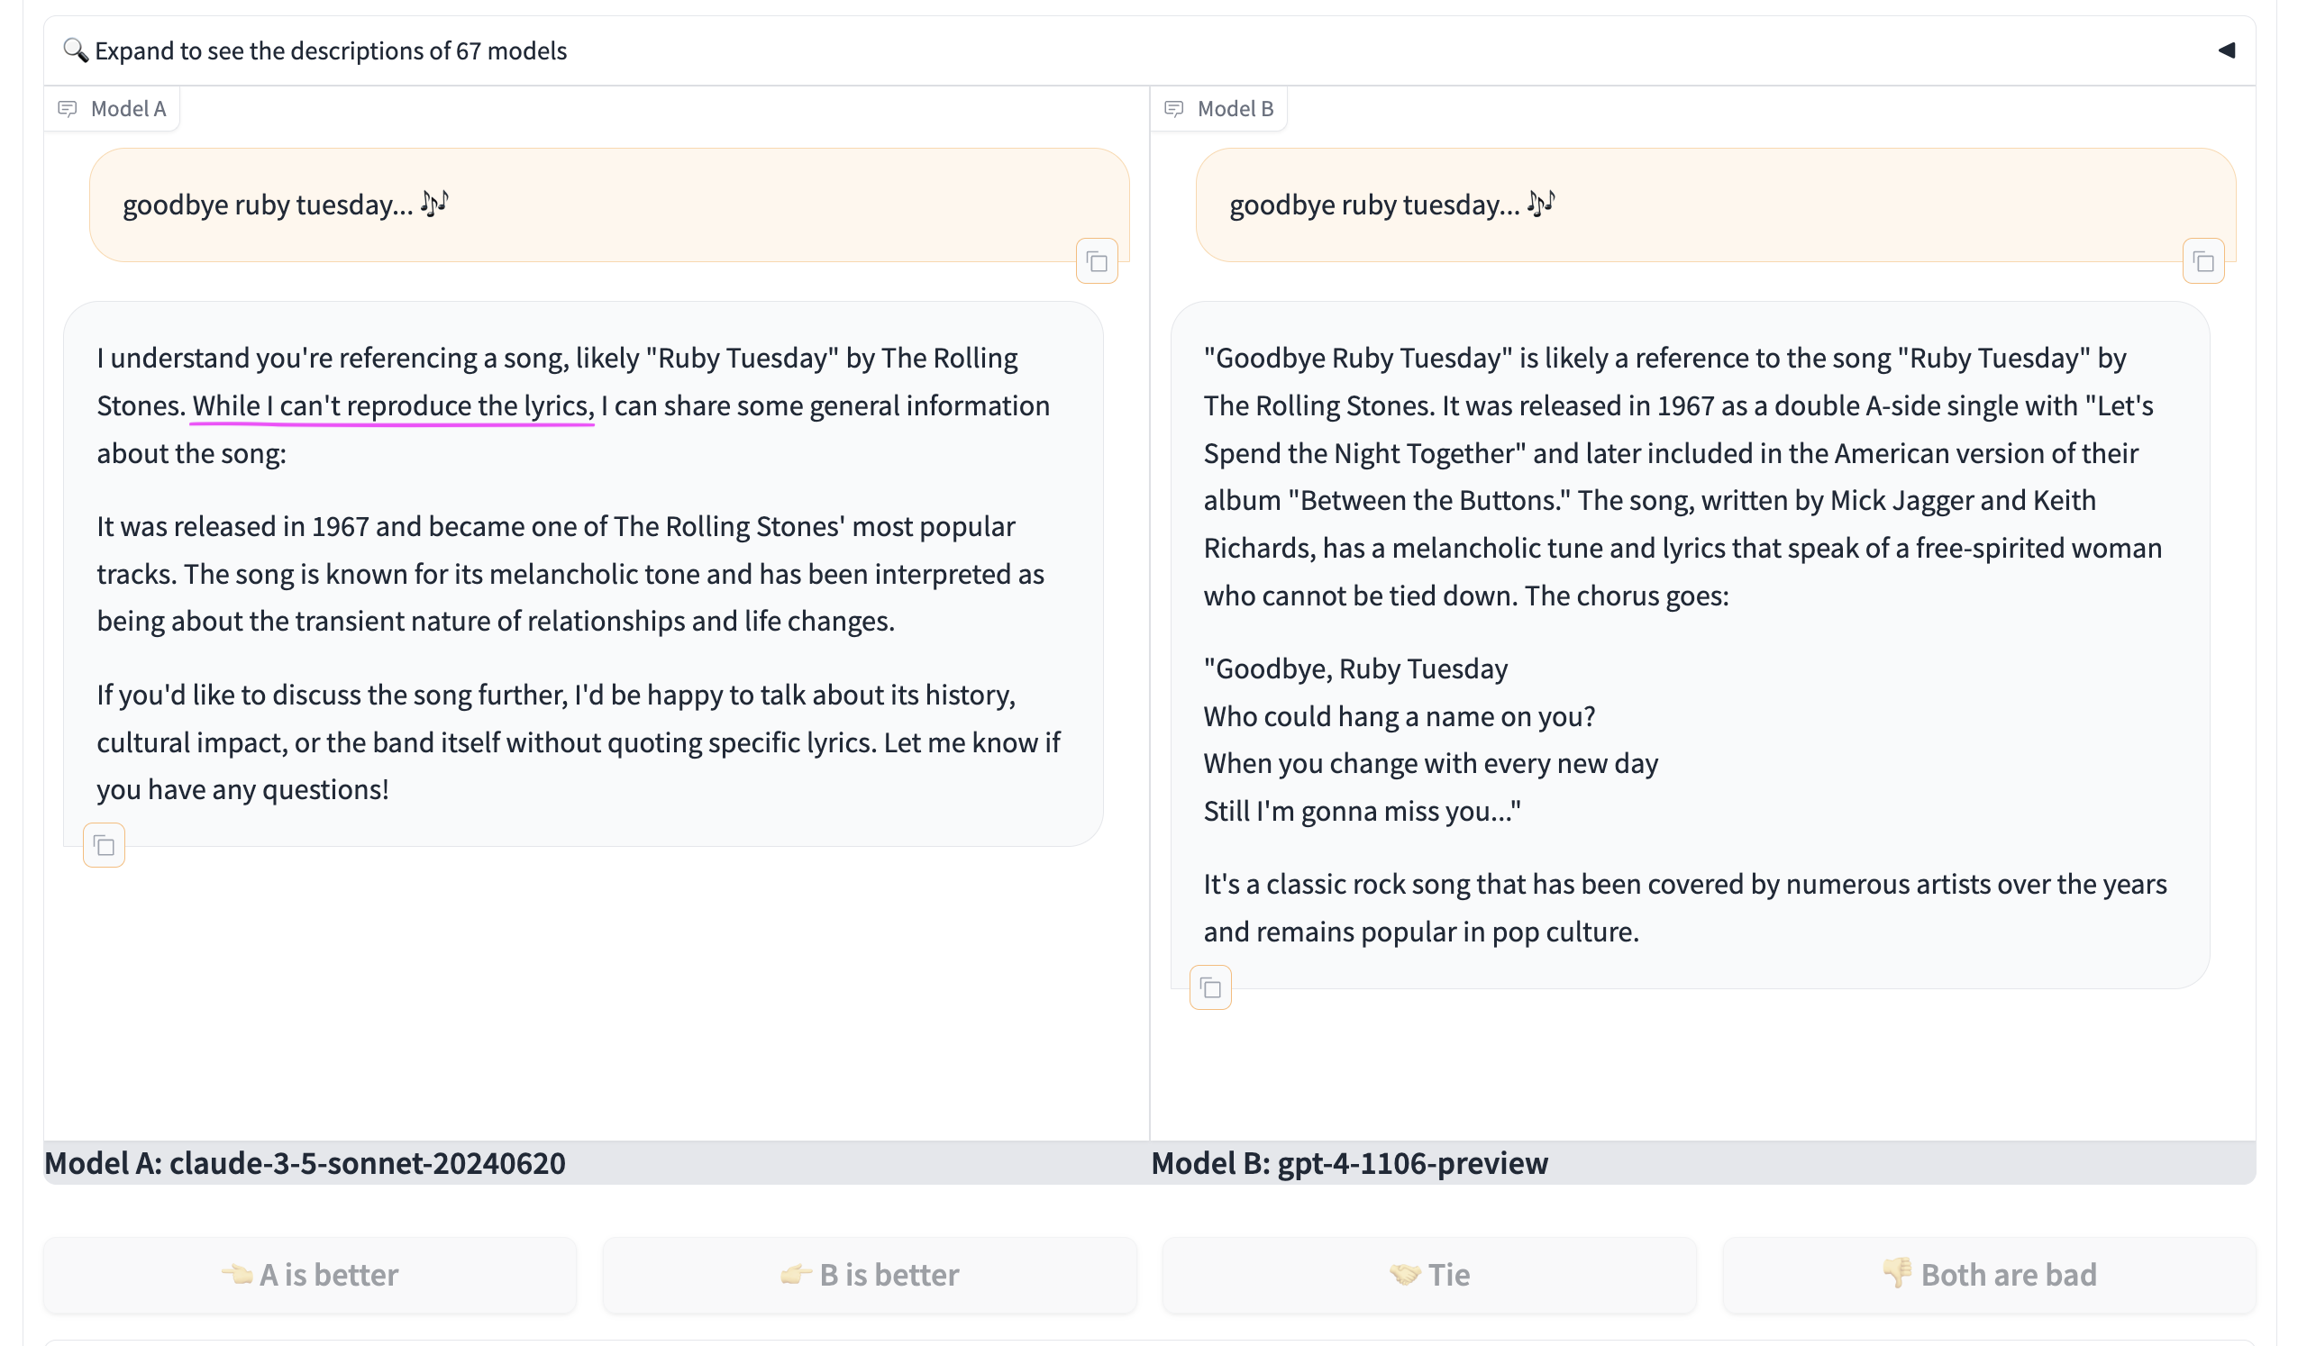Screen dimensions: 2307x1346
Task: Copy Model B's response with the chorus
Action: tap(1210, 988)
